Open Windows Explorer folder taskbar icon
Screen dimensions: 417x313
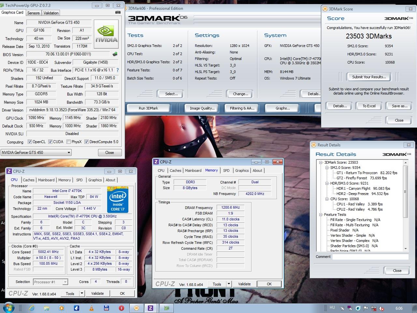[46, 308]
